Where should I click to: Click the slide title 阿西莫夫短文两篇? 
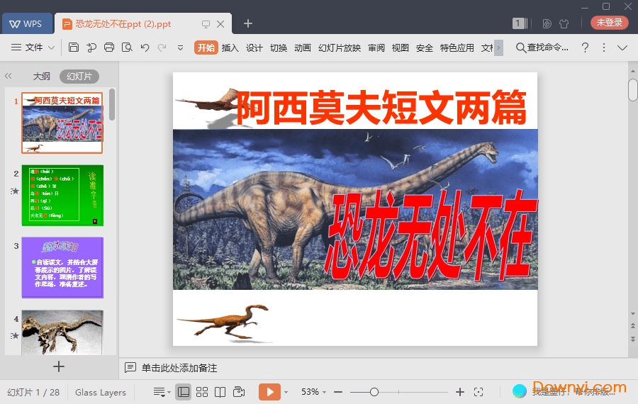point(381,108)
